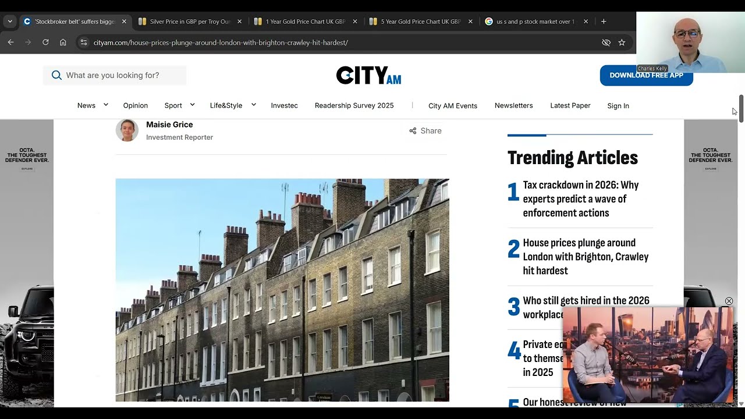The height and width of the screenshot is (419, 745).
Task: Click Sign In
Action: [x=618, y=105]
